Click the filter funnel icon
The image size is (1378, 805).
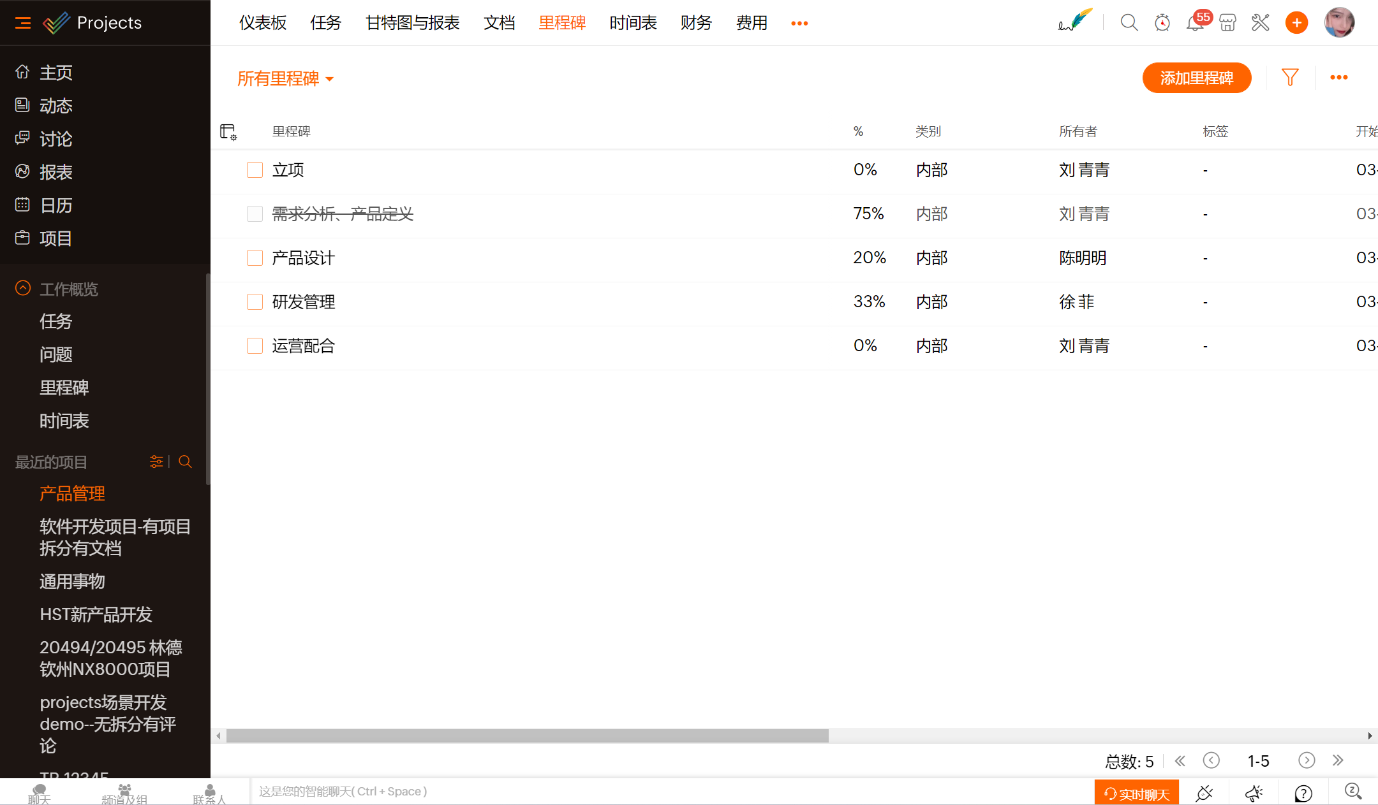pos(1290,78)
